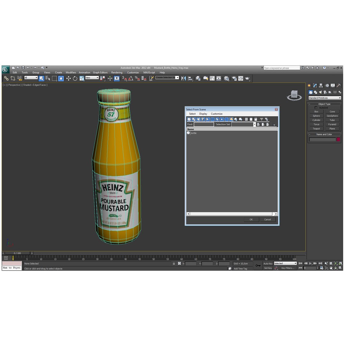
Task: Click the object name field under Name and Color
Action: [323, 139]
